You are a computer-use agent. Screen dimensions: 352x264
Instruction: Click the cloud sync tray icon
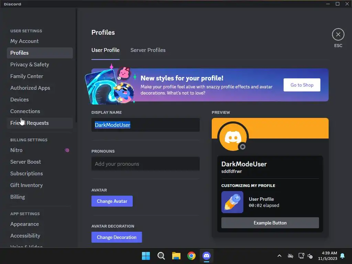[290, 256]
